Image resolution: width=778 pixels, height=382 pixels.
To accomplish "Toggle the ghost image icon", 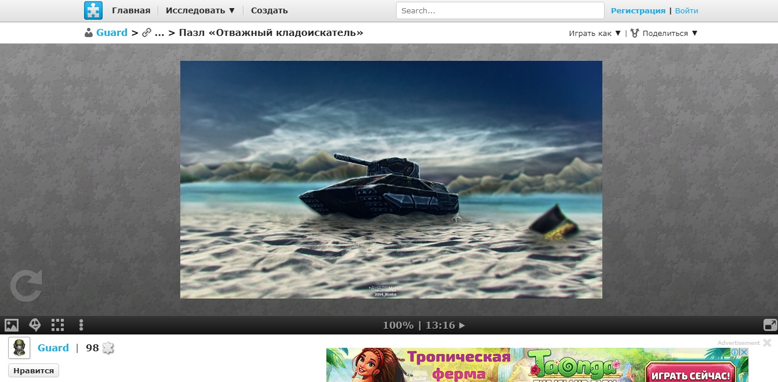I will pyautogui.click(x=35, y=325).
